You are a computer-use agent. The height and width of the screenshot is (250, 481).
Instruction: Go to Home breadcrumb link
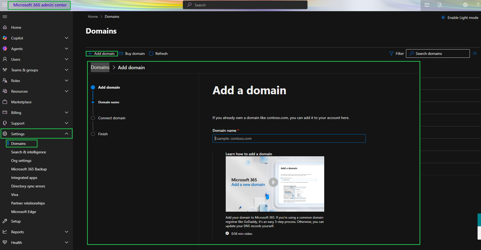click(93, 17)
